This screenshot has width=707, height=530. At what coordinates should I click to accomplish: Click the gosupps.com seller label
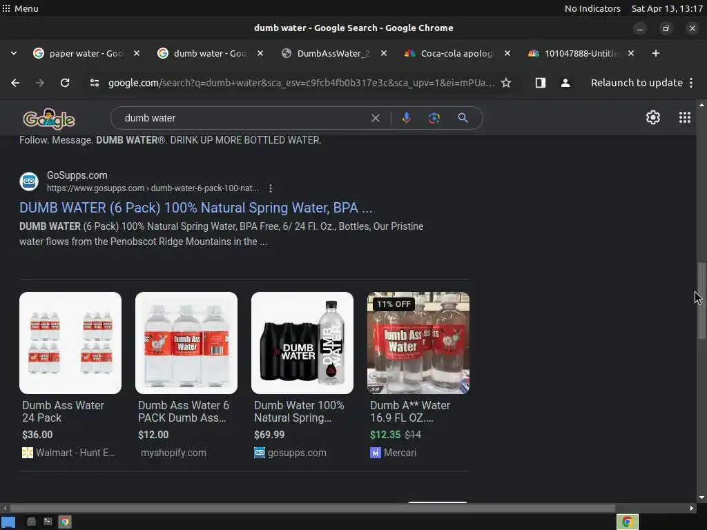[291, 453]
